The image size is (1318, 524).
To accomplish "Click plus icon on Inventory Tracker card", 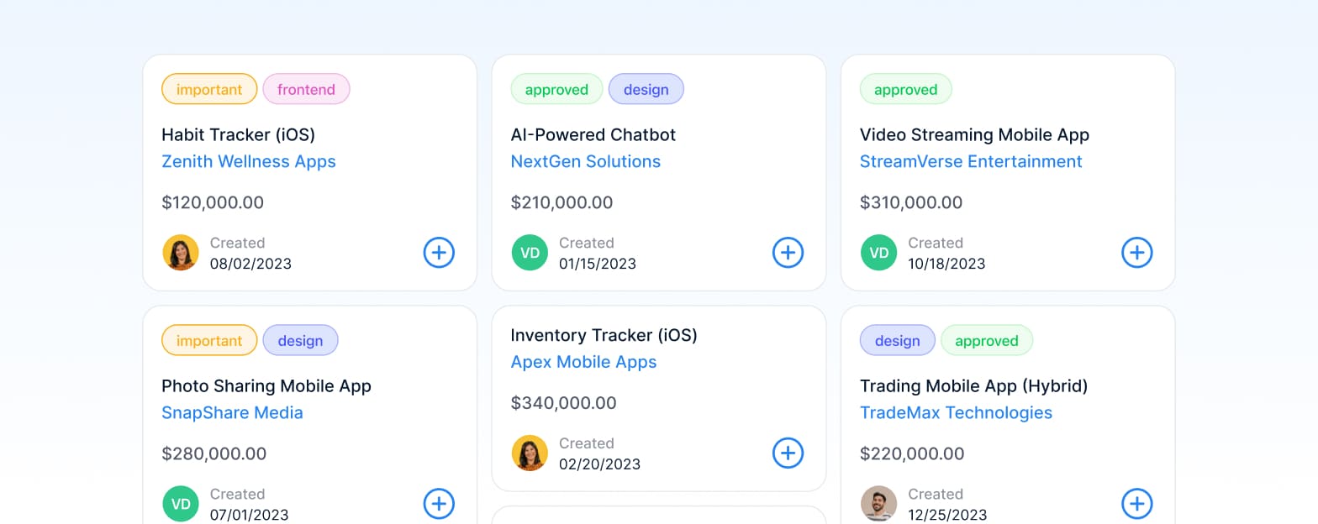I will (x=788, y=453).
